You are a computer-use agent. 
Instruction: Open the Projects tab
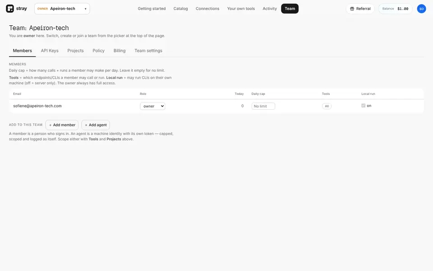(x=75, y=51)
